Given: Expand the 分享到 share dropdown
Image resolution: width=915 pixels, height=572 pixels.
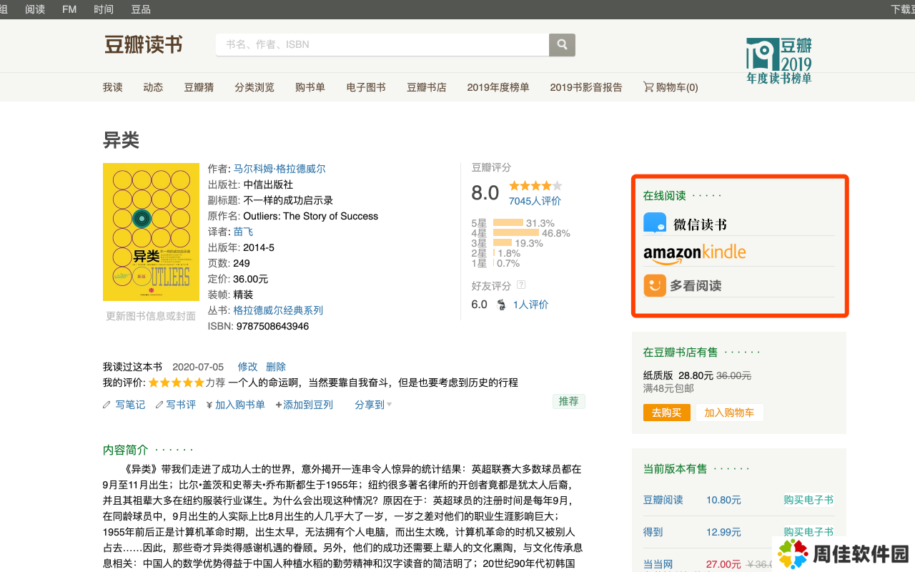Looking at the screenshot, I should coord(373,405).
